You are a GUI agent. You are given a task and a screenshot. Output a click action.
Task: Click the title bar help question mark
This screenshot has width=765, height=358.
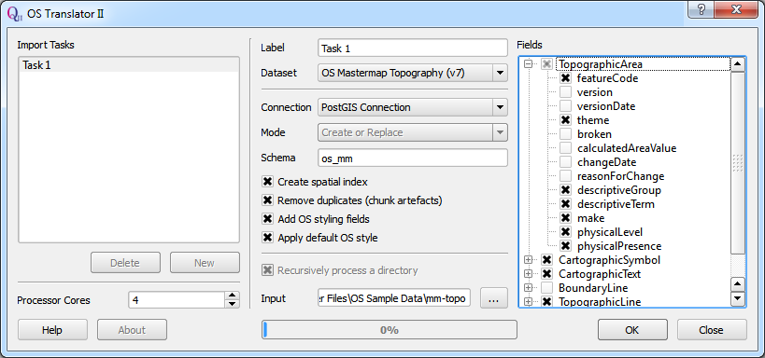701,8
